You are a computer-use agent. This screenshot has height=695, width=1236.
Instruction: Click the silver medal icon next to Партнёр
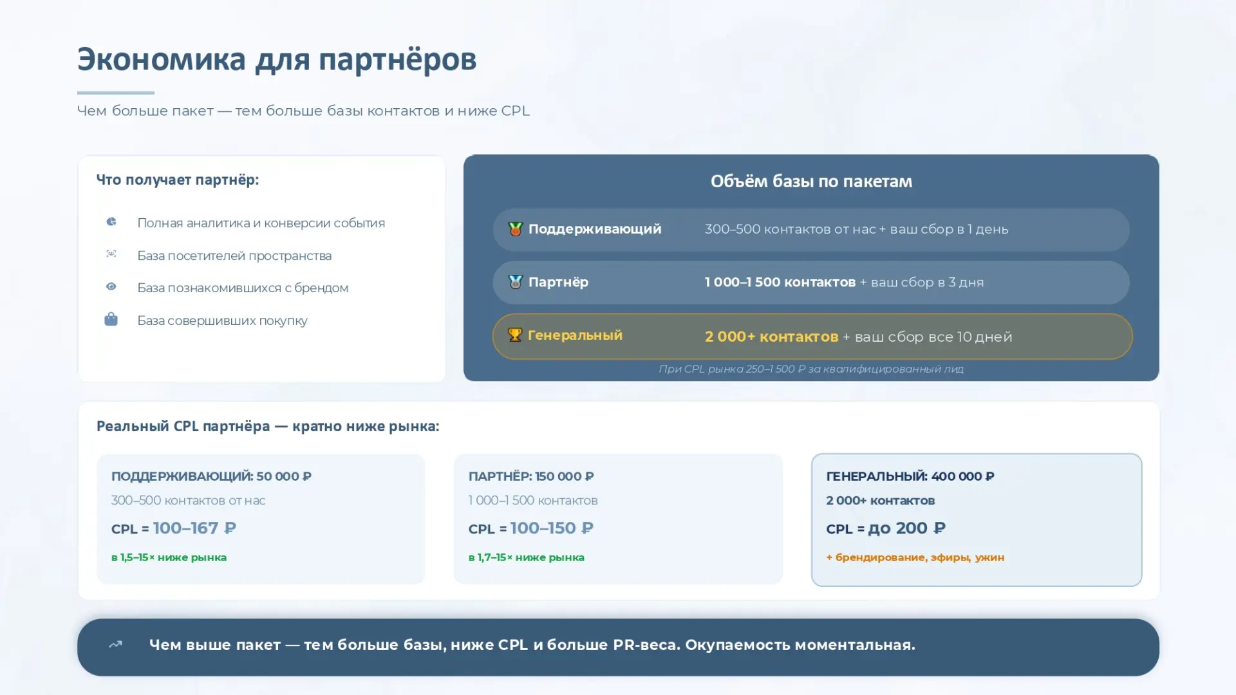(515, 282)
